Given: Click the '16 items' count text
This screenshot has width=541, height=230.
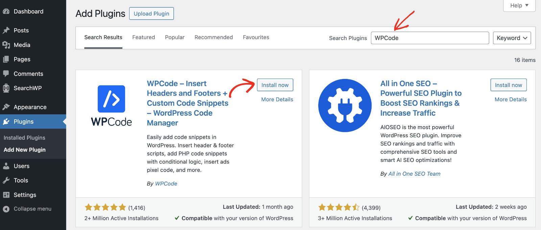Looking at the screenshot, I should click(x=525, y=60).
